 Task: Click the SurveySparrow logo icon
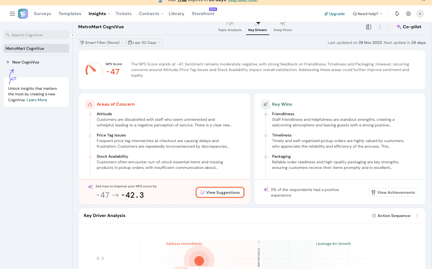coord(23,14)
